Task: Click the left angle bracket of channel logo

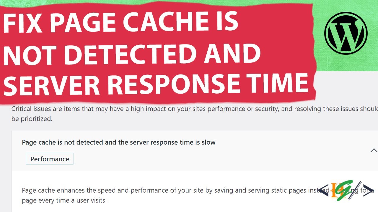Action: coord(324,190)
